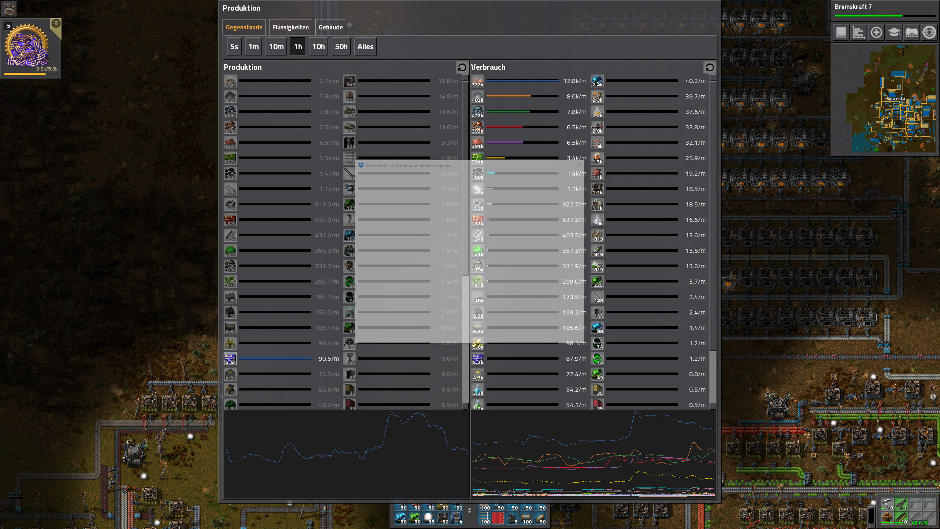Click Dropbox 'Screenshots mit Dropbox' notification text

pos(408,166)
